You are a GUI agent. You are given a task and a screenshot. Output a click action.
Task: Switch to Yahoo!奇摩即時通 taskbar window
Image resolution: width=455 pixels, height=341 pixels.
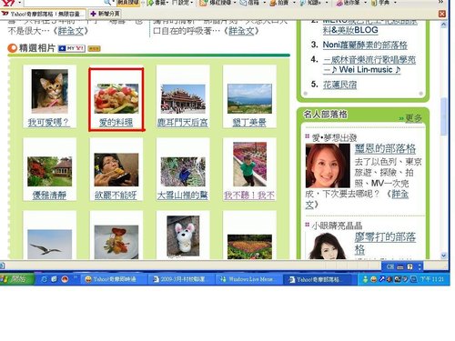(x=113, y=279)
